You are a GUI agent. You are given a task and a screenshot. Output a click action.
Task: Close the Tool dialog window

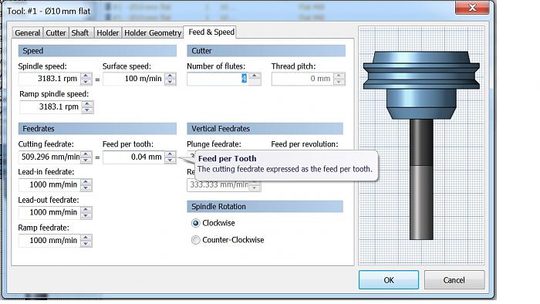pos(472,7)
